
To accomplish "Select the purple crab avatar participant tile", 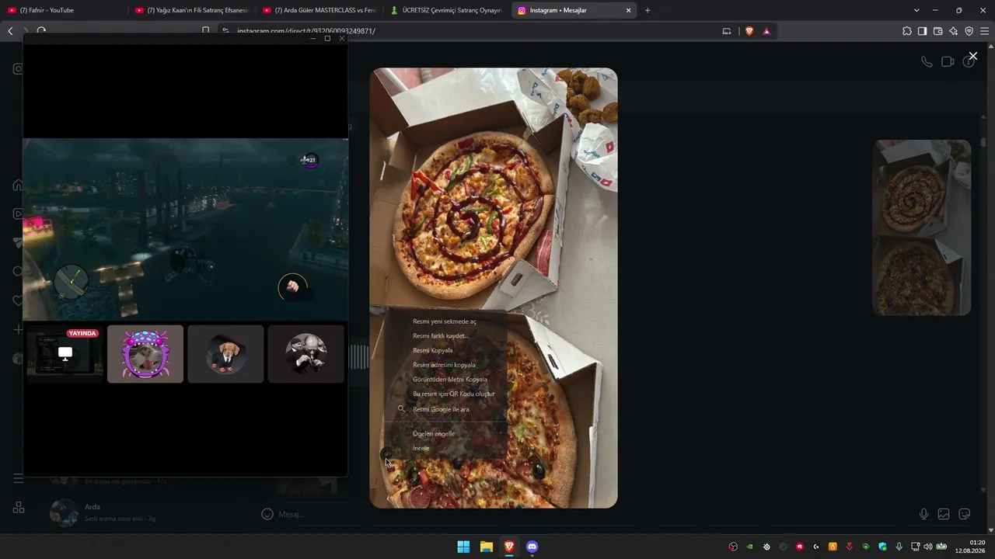I will pos(145,354).
